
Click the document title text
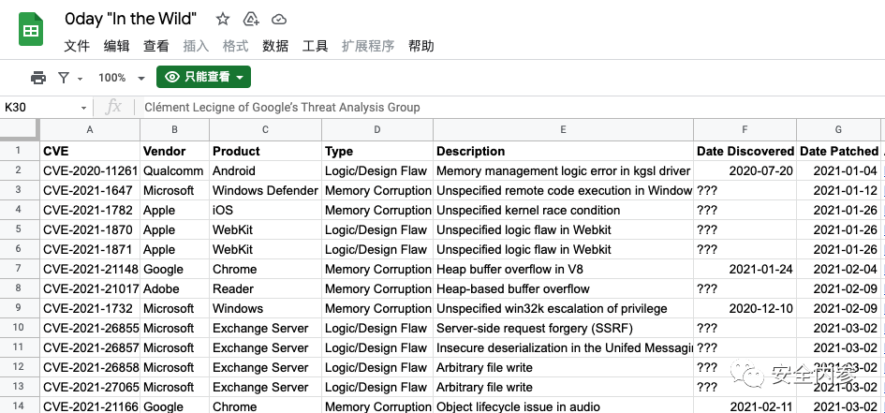point(131,19)
